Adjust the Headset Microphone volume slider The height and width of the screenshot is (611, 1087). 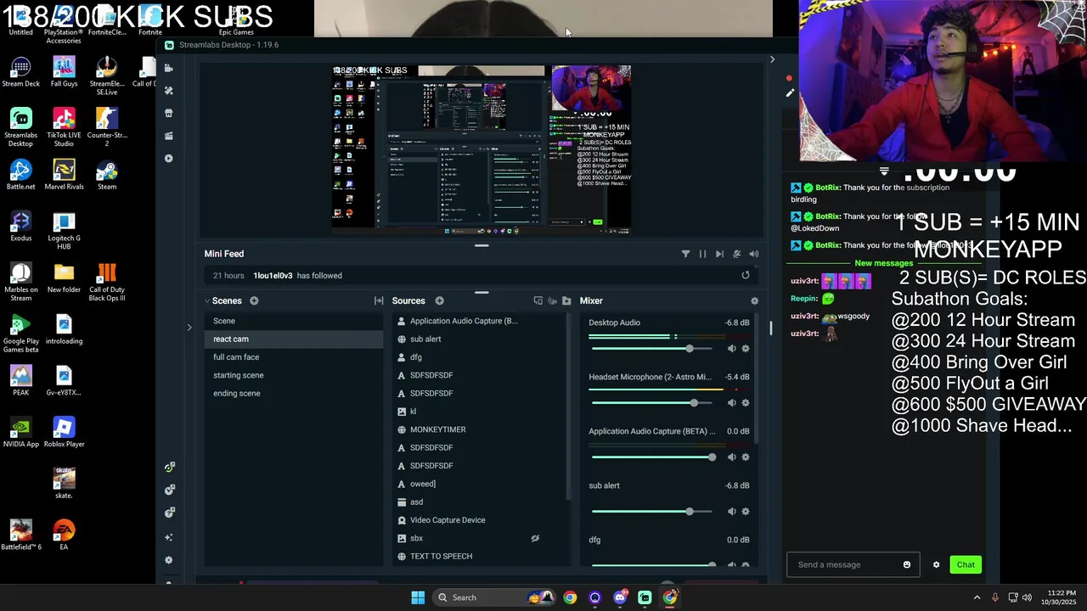tap(654, 403)
